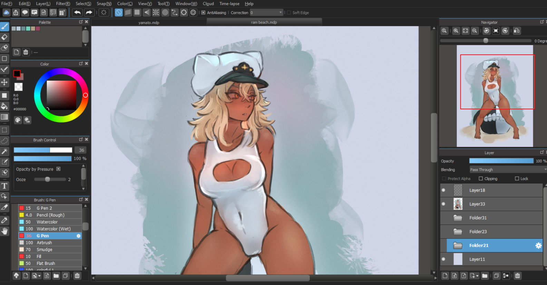Open the Correction value dropdown
This screenshot has width=547, height=285.
[280, 13]
